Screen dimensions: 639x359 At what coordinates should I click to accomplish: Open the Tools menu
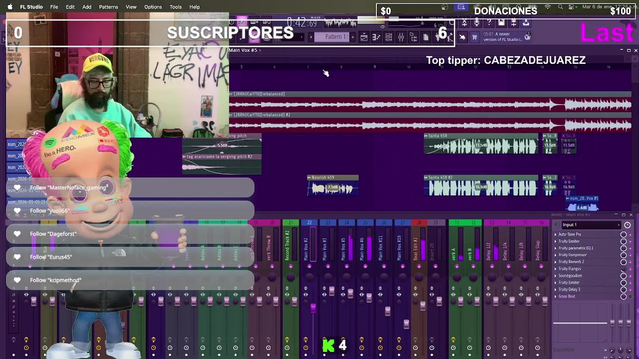(x=175, y=7)
